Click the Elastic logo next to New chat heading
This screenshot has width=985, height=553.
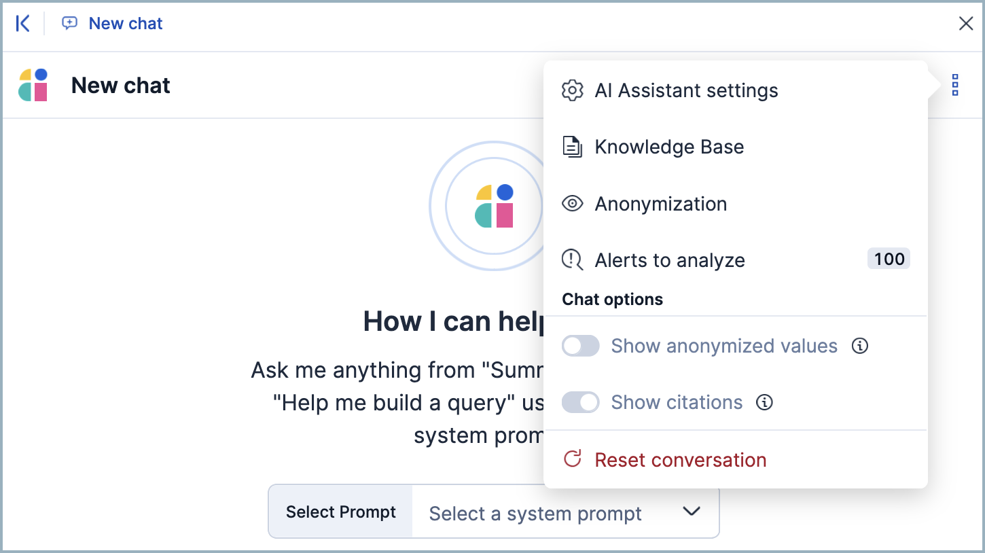[x=33, y=84]
